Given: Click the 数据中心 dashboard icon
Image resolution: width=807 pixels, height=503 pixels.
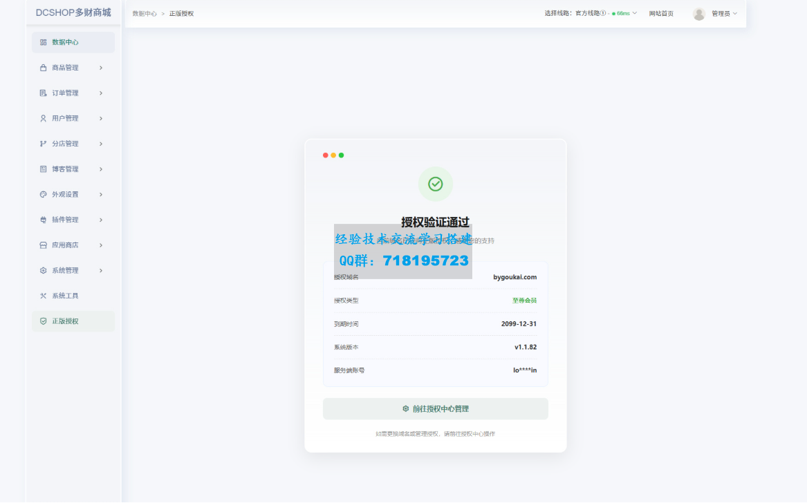Looking at the screenshot, I should click(44, 42).
